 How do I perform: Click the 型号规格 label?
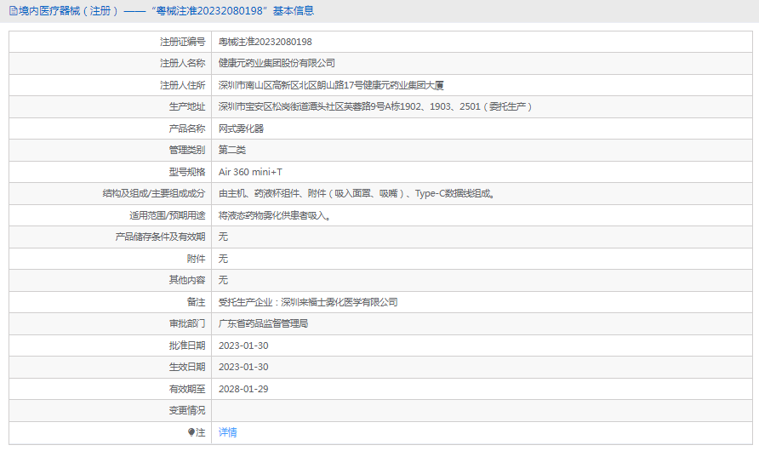coord(187,172)
